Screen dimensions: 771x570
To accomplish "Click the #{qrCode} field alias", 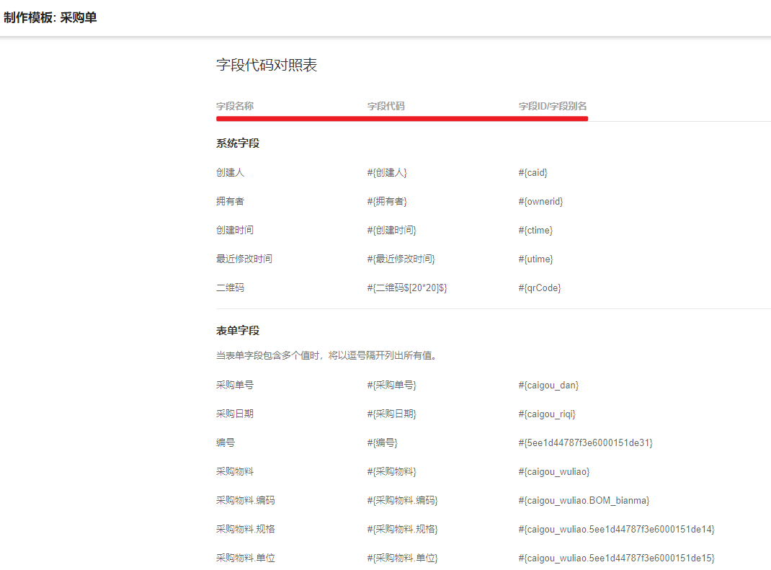I will point(539,288).
